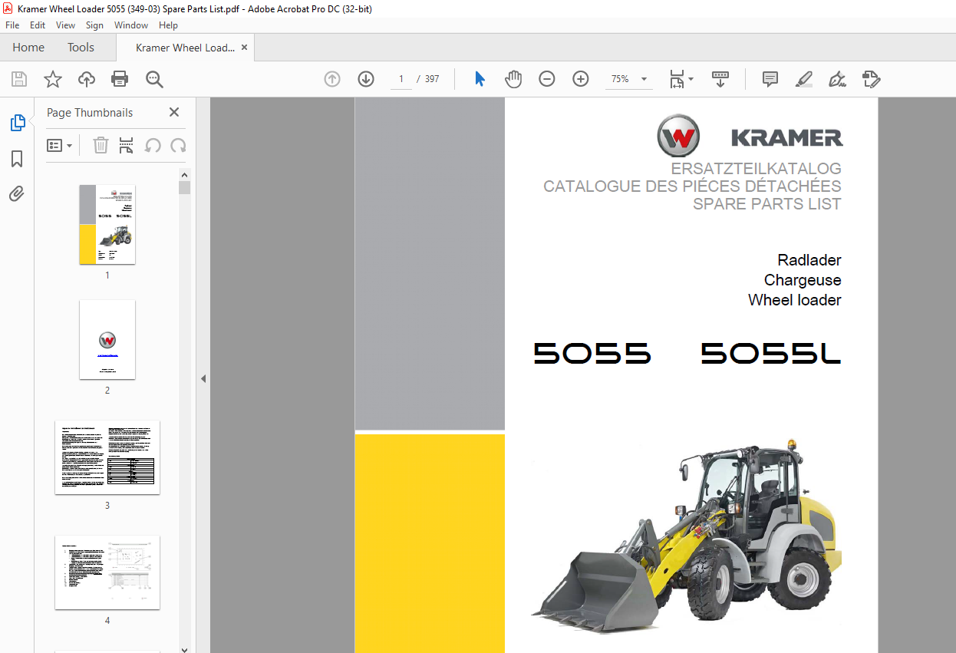956x653 pixels.
Task: Open the Sign menu
Action: pyautogui.click(x=94, y=25)
